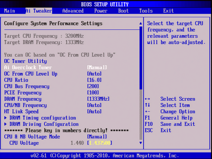Screen dimensions: 212x159
Task: Click the settings list scrollbar thumb
Action: click(x=141, y=58)
